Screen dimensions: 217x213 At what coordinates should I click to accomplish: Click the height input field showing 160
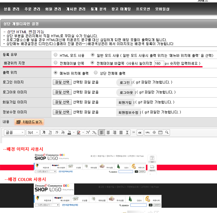click(159, 63)
